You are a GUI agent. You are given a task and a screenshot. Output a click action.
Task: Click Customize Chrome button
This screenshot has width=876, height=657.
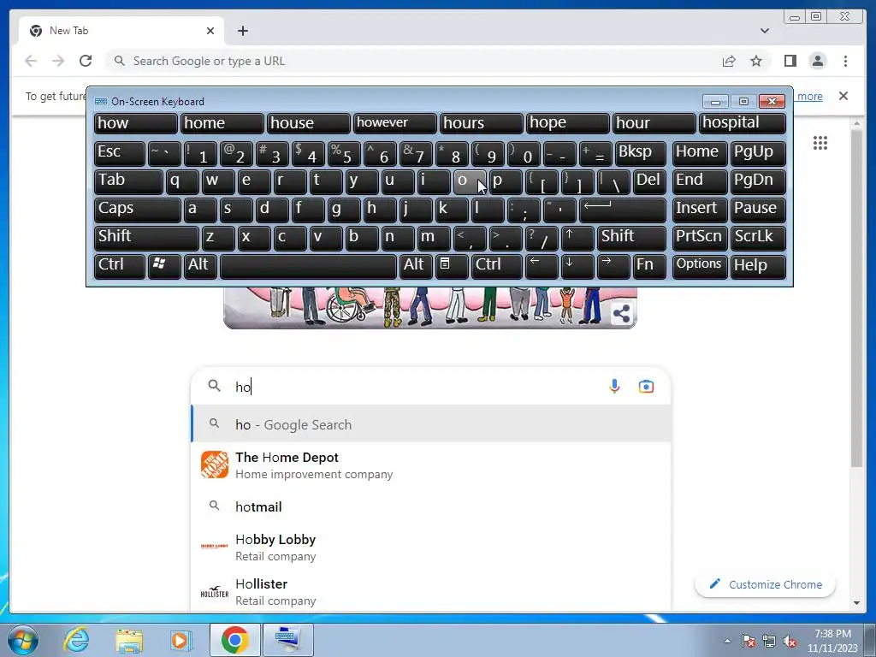(766, 584)
